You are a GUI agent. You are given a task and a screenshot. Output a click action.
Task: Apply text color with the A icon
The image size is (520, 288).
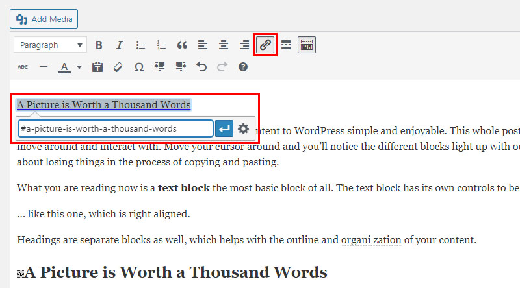[x=64, y=67]
